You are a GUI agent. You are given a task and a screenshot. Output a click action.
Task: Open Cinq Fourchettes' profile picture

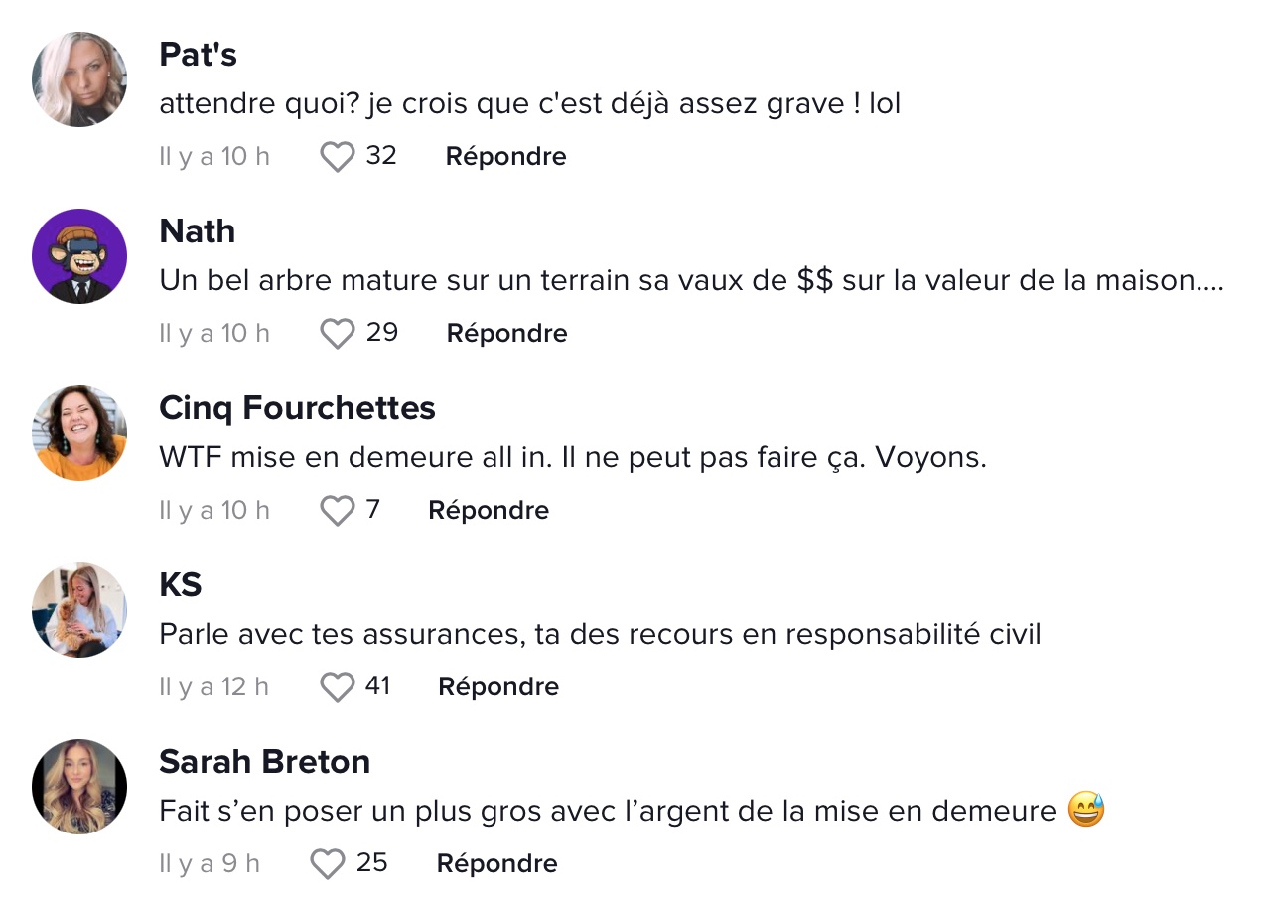79,433
